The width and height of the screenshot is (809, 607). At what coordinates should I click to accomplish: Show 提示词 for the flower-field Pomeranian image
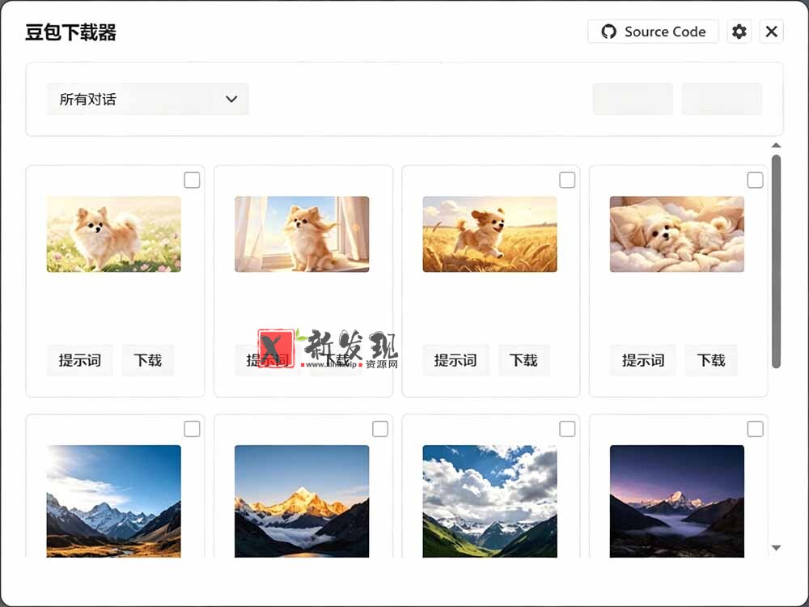(79, 360)
